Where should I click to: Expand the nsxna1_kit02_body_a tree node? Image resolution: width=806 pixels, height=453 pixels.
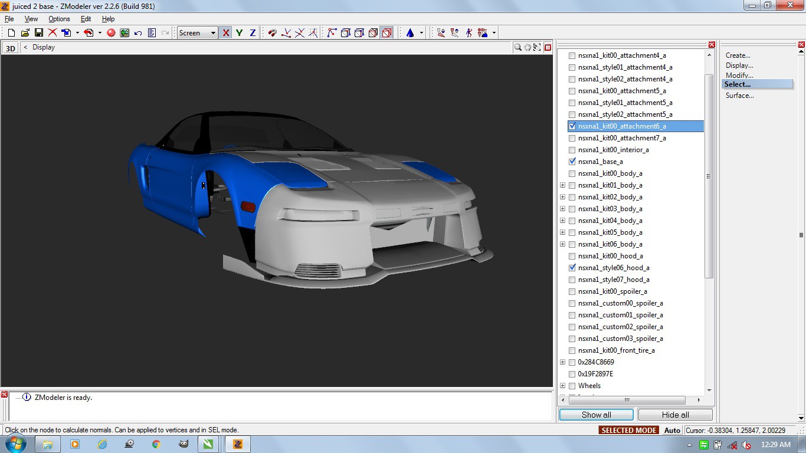pos(562,197)
